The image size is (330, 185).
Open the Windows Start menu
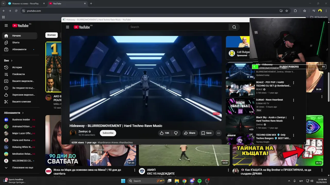point(123,181)
